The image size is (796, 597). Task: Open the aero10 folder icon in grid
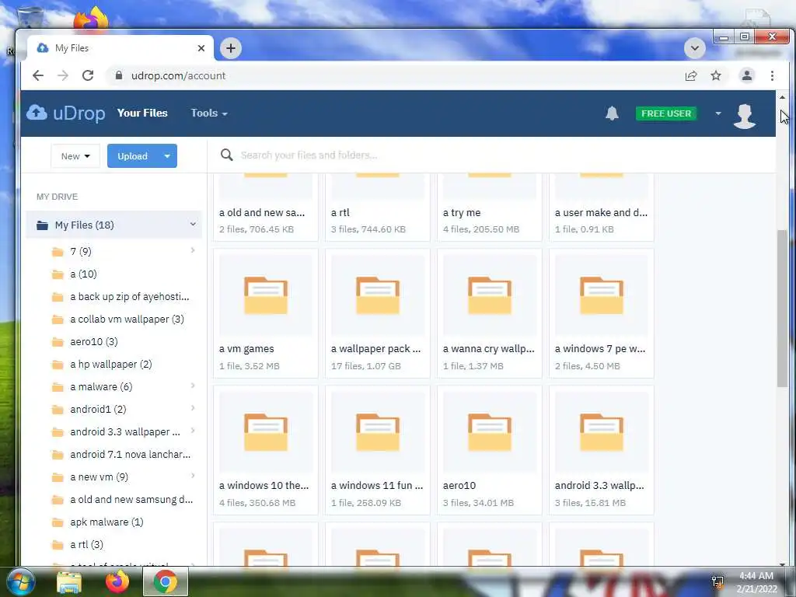click(490, 432)
